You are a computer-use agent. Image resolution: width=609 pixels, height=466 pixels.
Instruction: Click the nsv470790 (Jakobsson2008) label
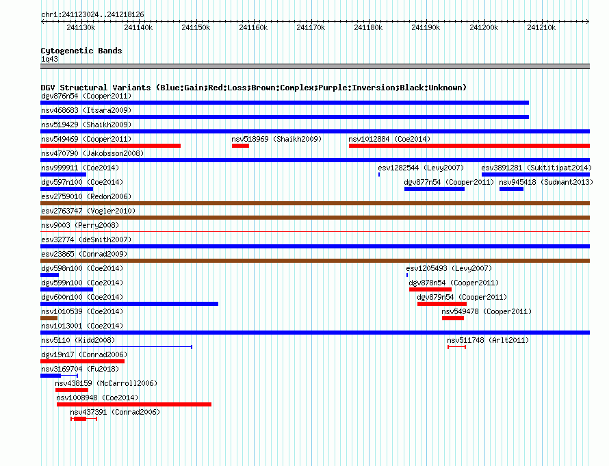pyautogui.click(x=92, y=153)
